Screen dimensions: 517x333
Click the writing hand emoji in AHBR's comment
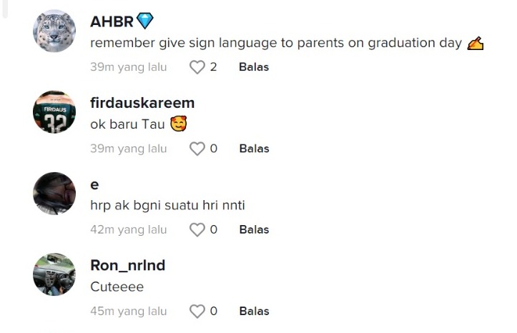point(476,44)
